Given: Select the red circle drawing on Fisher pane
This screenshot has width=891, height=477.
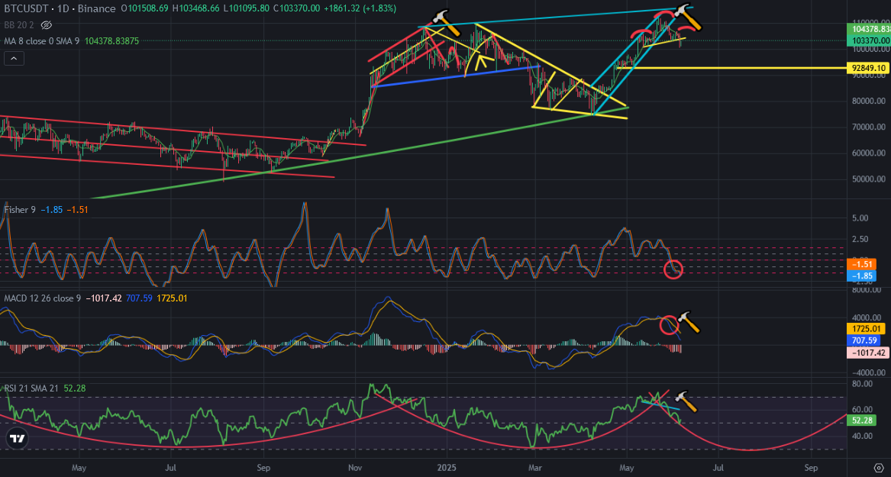Looking at the screenshot, I should (673, 269).
